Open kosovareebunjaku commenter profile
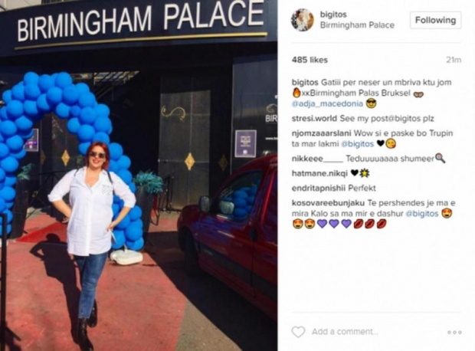Viewport: 475px width, 351px height. [328, 203]
